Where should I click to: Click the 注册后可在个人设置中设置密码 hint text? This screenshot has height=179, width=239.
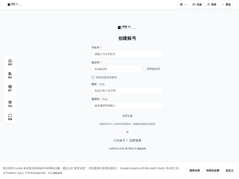pyautogui.click(x=127, y=124)
